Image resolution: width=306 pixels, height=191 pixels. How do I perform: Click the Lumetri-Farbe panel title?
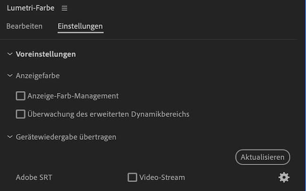point(30,8)
